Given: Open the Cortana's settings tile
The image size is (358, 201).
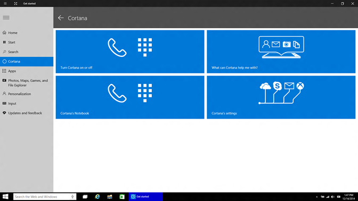Looking at the screenshot, I should 281,97.
